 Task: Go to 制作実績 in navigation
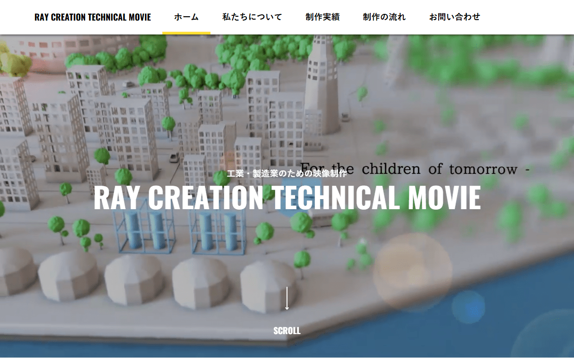pyautogui.click(x=322, y=17)
